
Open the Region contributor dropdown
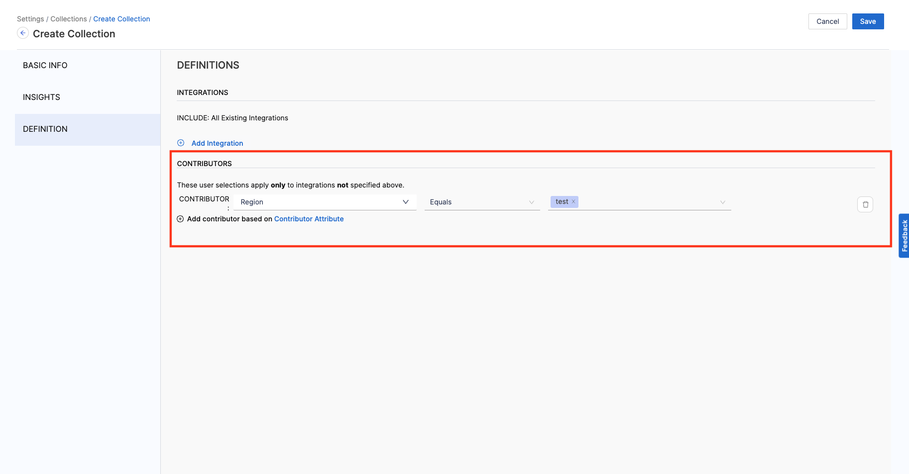pos(325,202)
